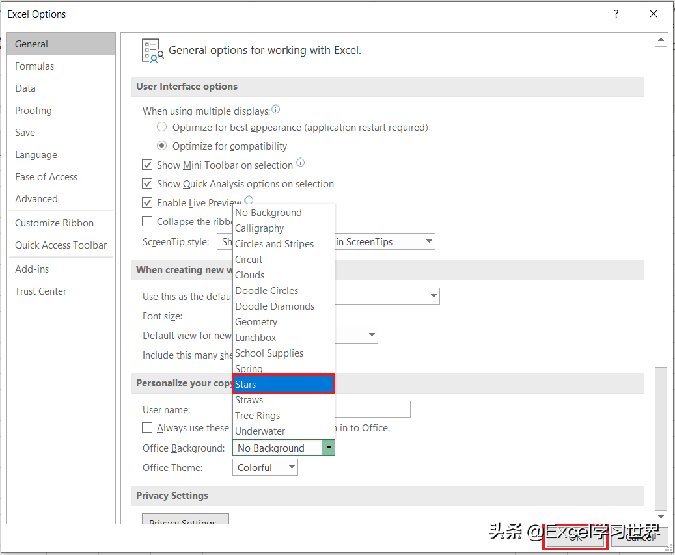The image size is (675, 555).
Task: Toggle Show Quick Analysis options checkbox
Action: tap(147, 183)
